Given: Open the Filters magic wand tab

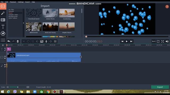Looking at the screenshot, I should tap(3, 13).
